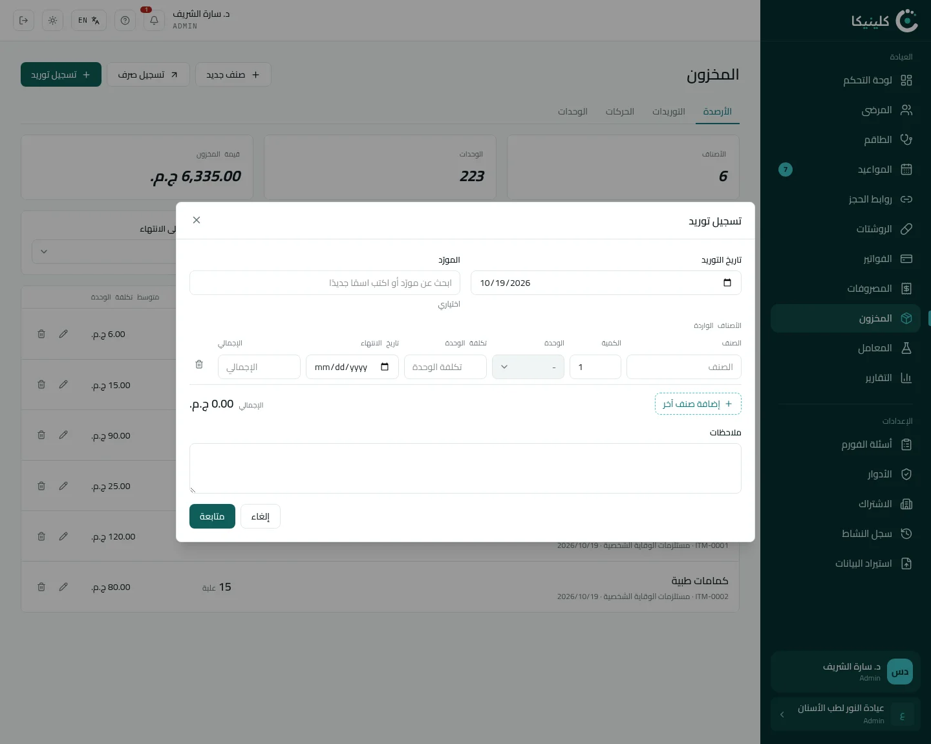Open المواعيد appointments in sidebar
Image resolution: width=931 pixels, height=744 pixels.
click(846, 170)
